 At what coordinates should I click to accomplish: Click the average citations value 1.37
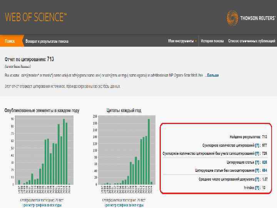tap(265, 179)
